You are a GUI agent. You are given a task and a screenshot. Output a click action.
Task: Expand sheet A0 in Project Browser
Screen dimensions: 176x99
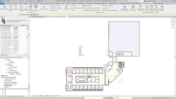tap(3, 90)
